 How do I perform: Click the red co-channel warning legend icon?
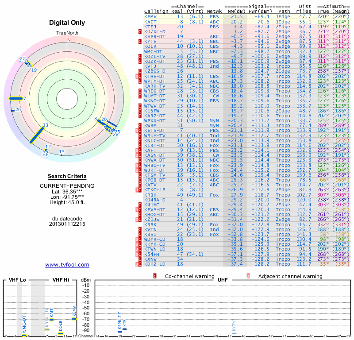pos(155,276)
